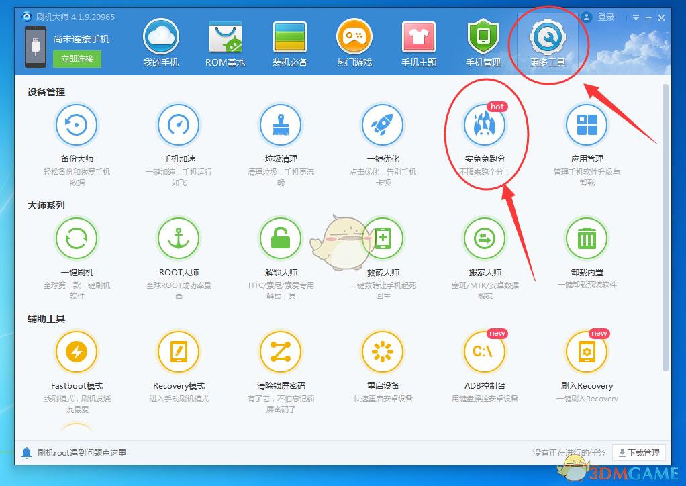686x486 pixels.
Task: Open 安兔兔跑分 benchmark tool
Action: (485, 126)
